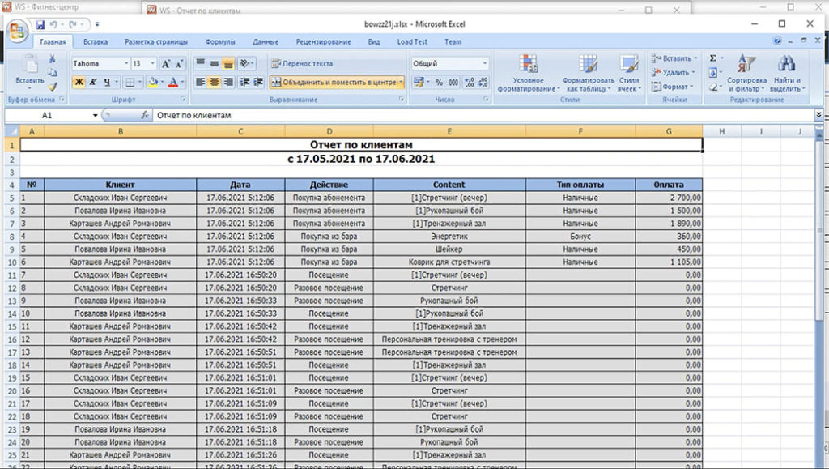Open the font size 13 dropdown
Image resolution: width=829 pixels, height=469 pixels.
coord(153,63)
